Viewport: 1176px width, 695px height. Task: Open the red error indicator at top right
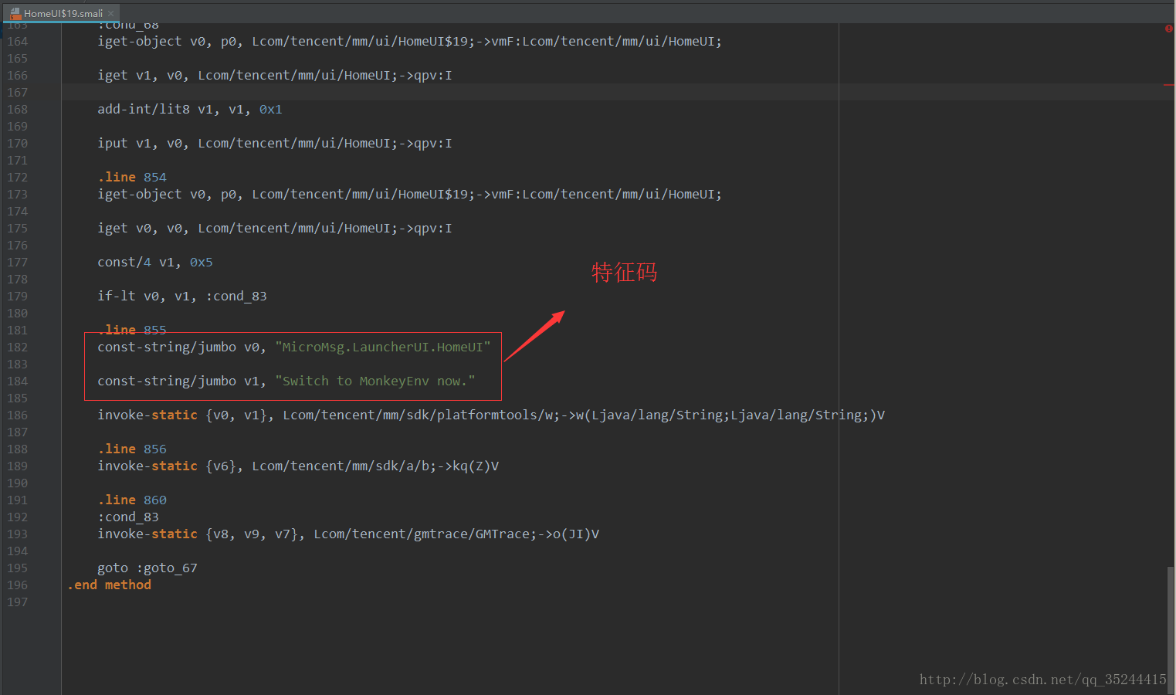[1168, 29]
